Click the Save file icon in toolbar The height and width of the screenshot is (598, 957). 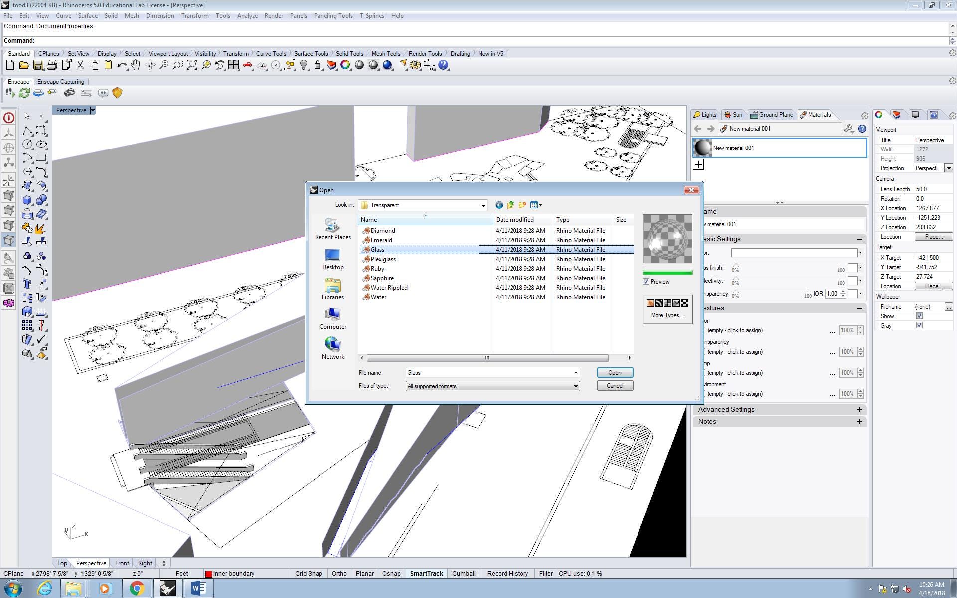point(38,65)
